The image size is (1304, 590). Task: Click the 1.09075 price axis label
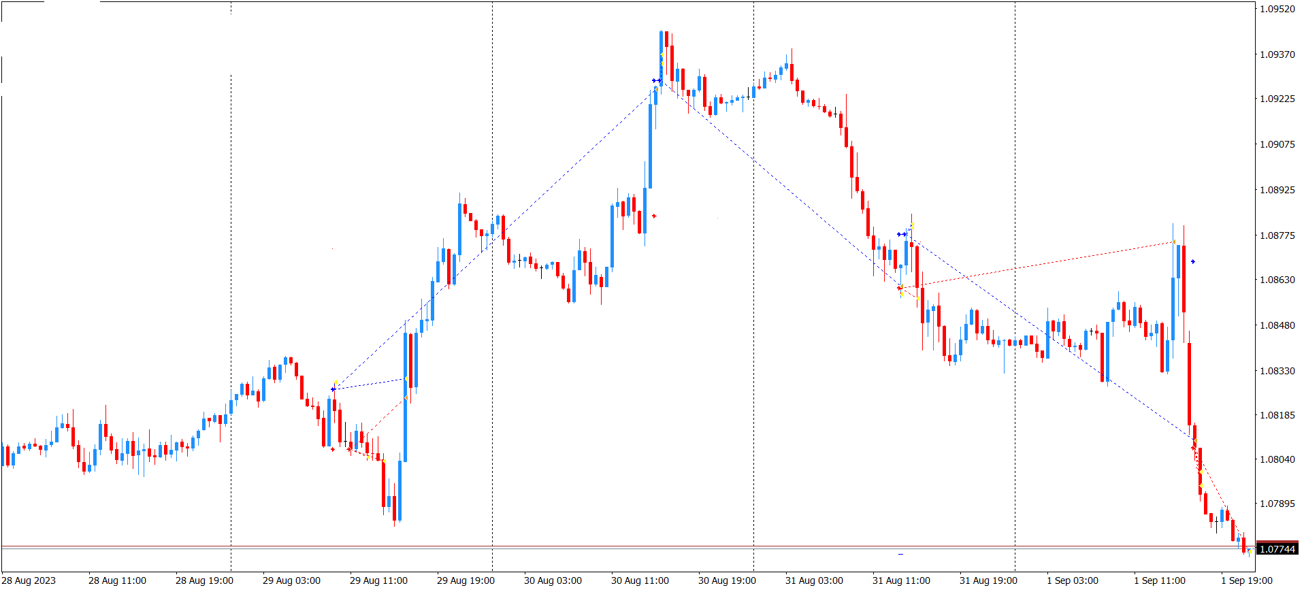1277,144
